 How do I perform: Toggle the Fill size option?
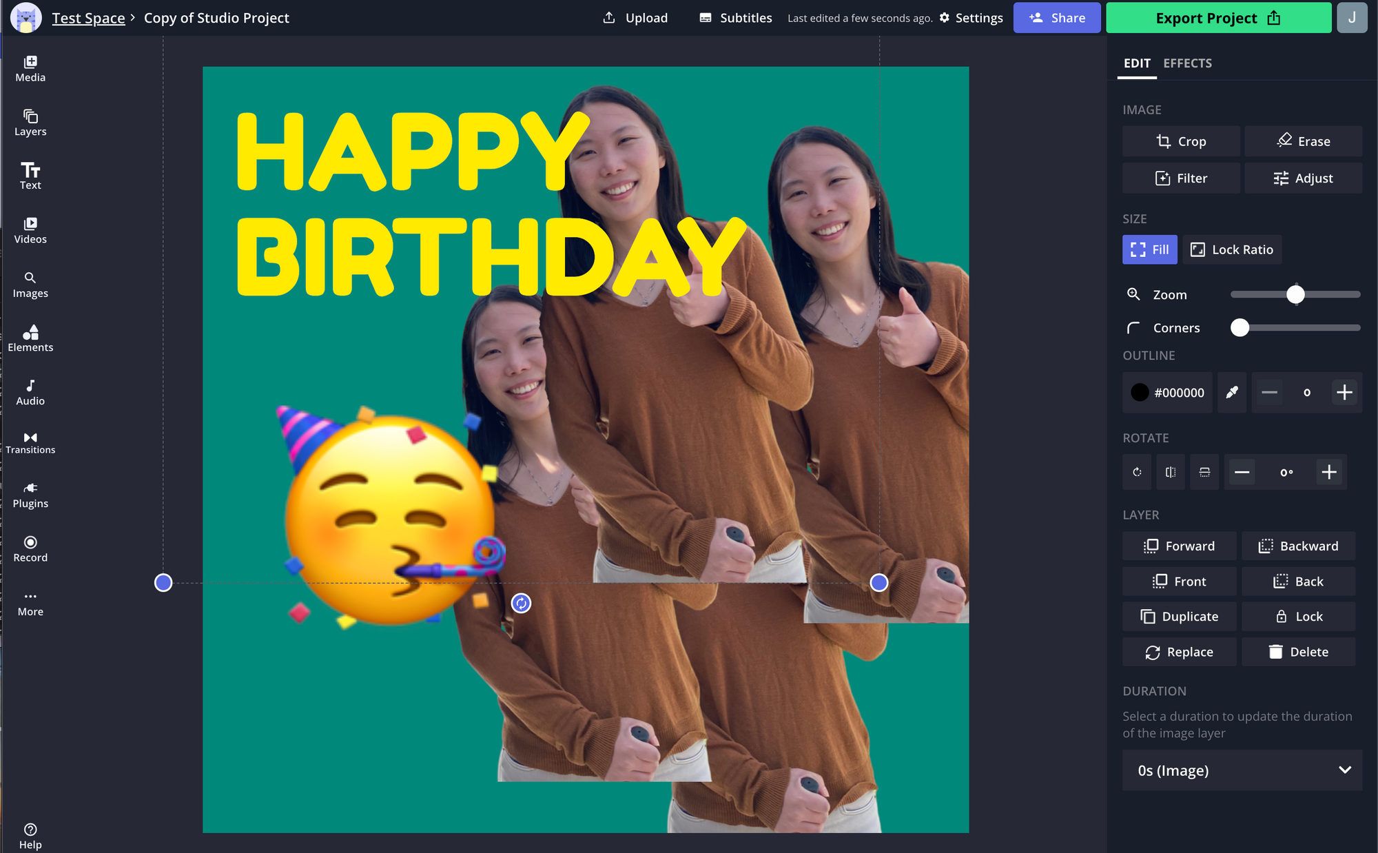click(x=1149, y=249)
